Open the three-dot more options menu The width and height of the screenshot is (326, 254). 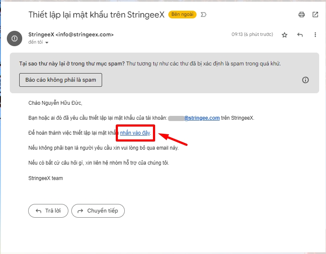pos(315,35)
